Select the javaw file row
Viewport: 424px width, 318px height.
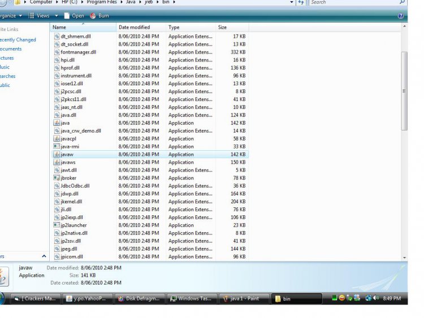pos(150,154)
